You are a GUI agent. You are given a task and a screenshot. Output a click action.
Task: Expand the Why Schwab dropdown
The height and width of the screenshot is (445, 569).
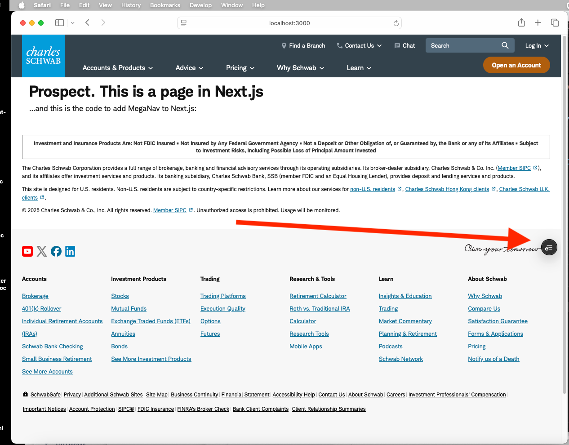[300, 68]
